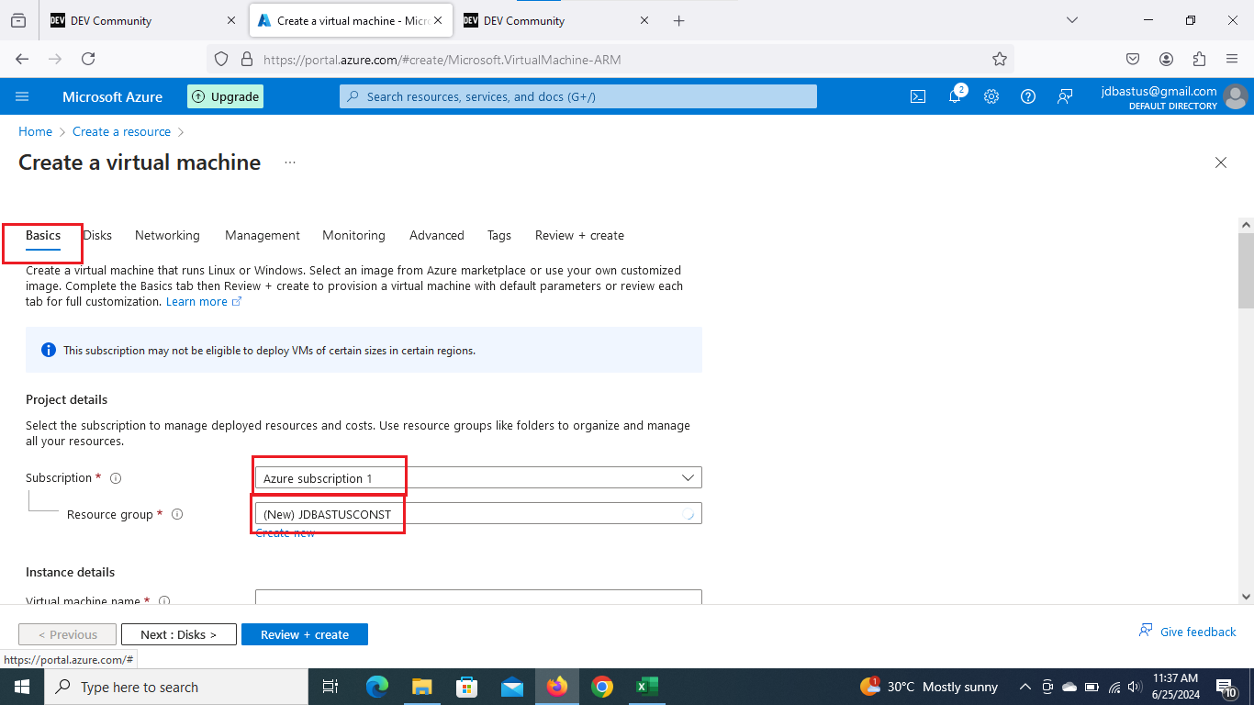Click the info icon beside Virtual machine name
Screen dimensions: 1254x705
coord(164,601)
